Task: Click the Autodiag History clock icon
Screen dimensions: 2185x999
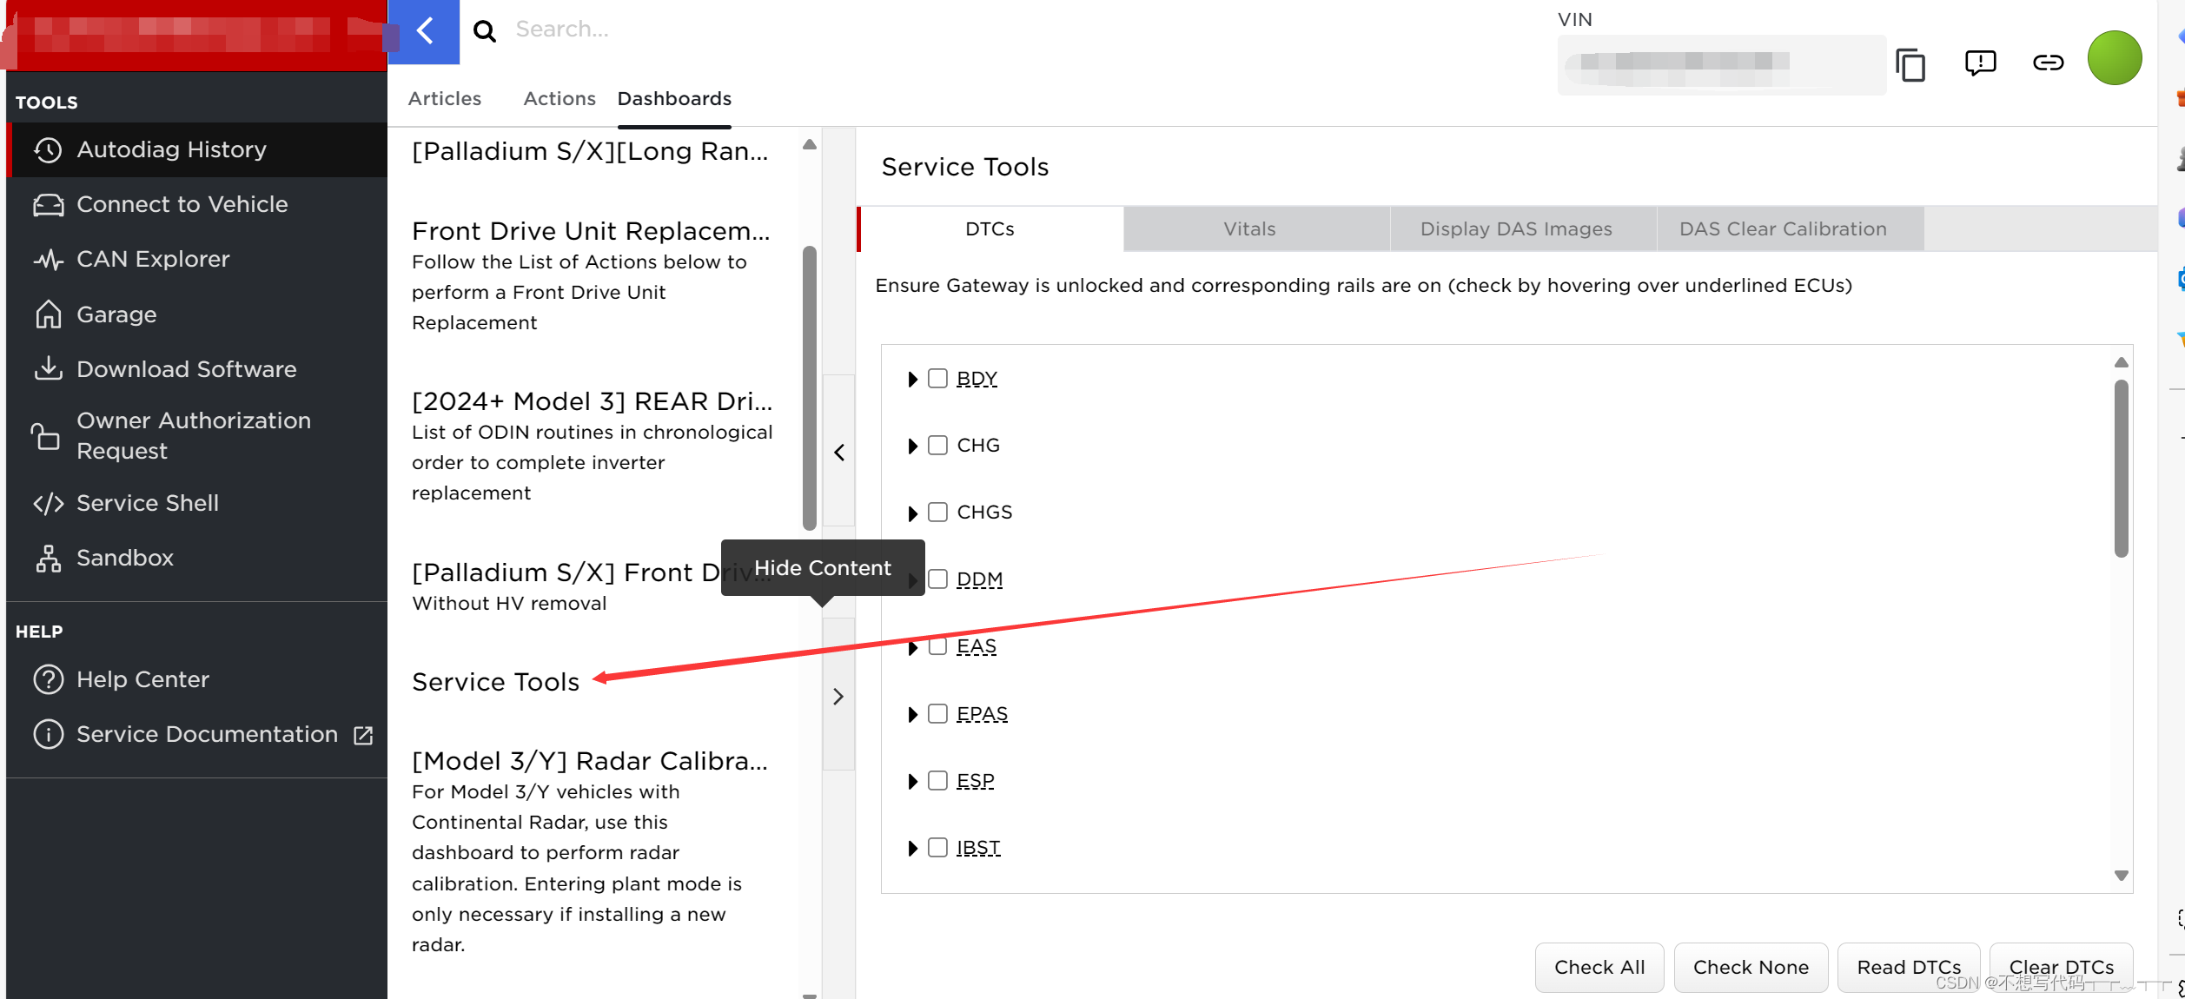Action: [48, 150]
